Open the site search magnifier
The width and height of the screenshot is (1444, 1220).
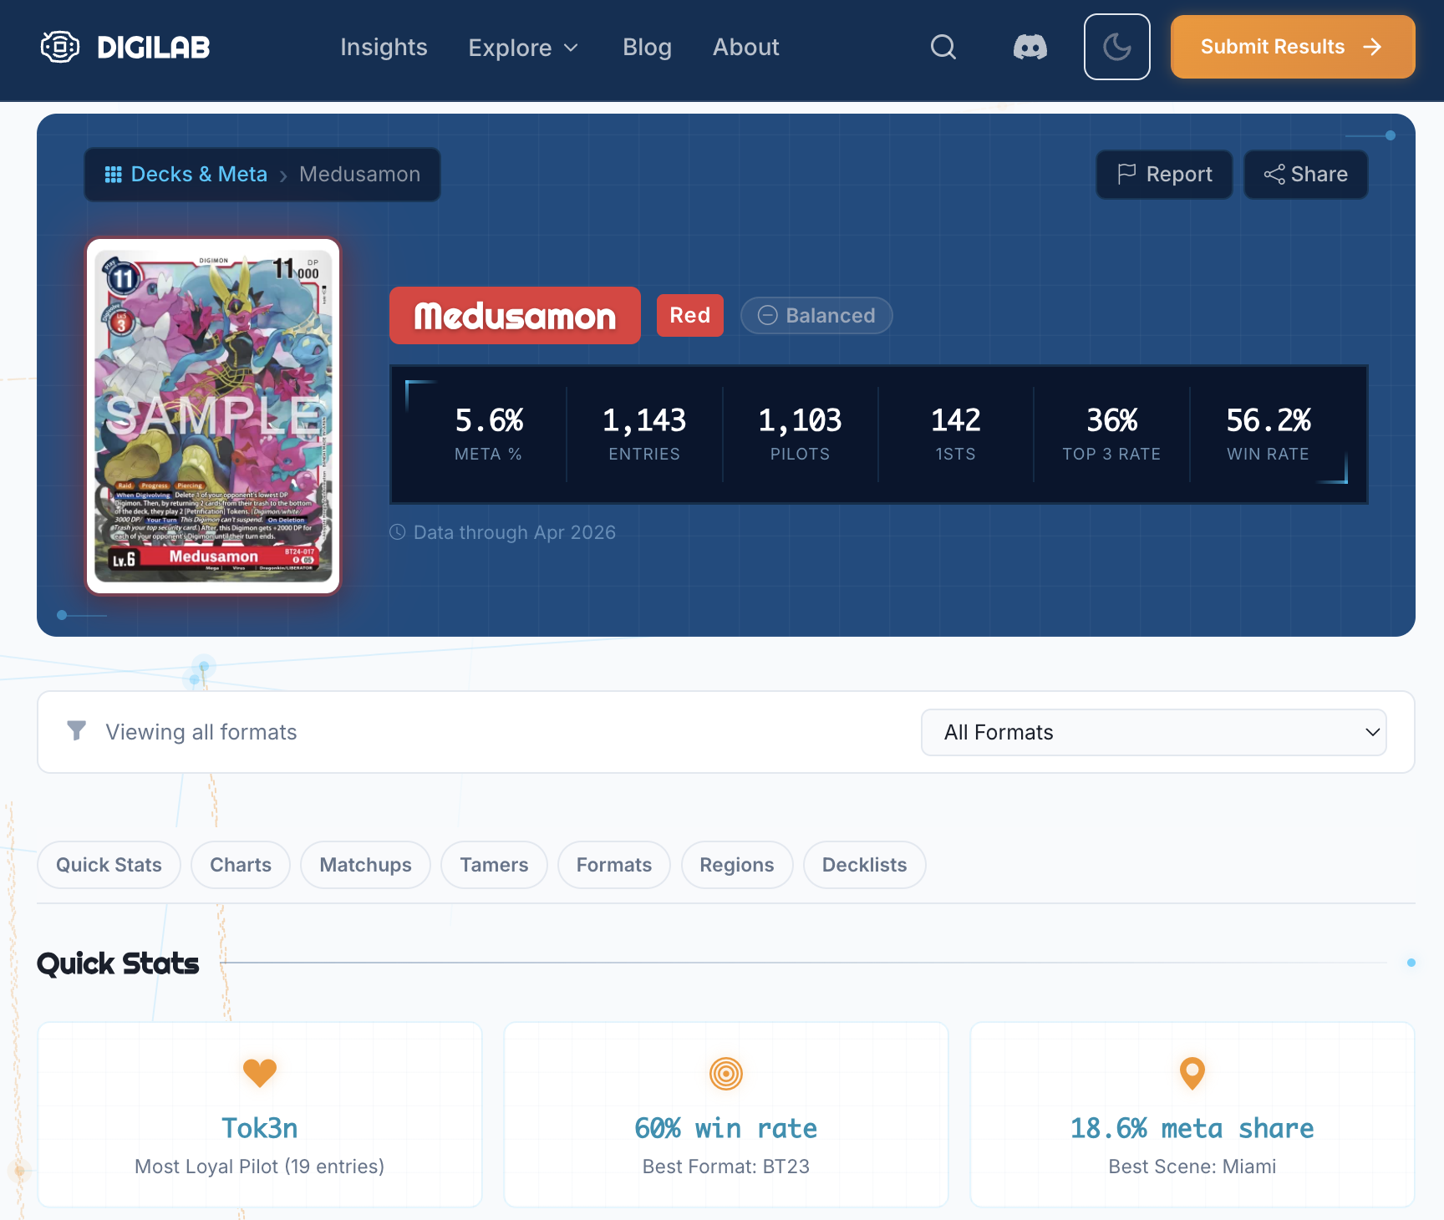943,47
